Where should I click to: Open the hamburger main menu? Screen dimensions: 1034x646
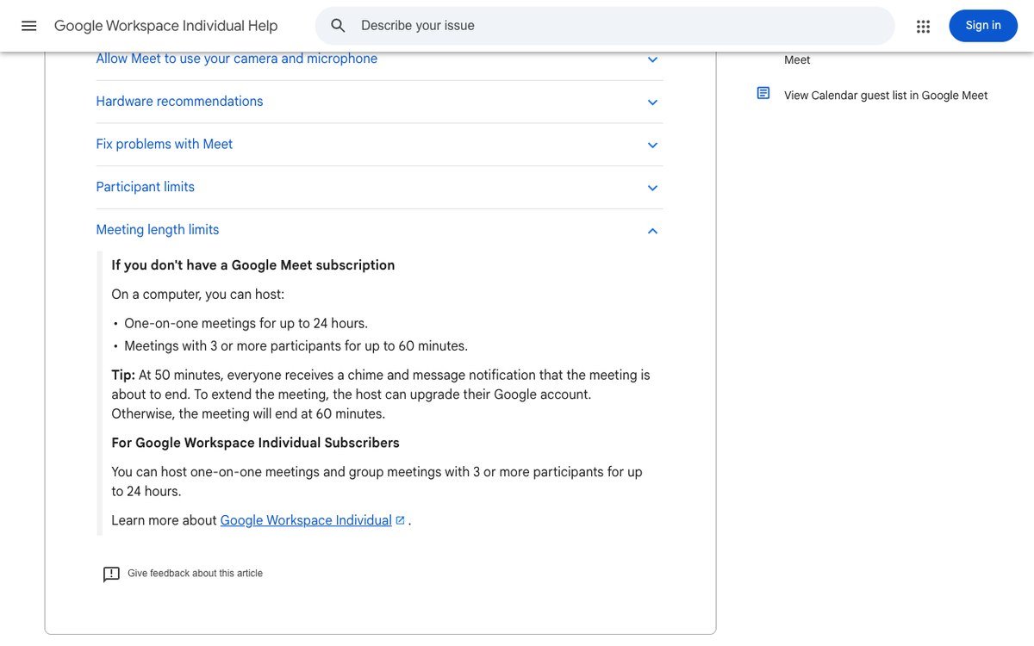click(x=29, y=26)
